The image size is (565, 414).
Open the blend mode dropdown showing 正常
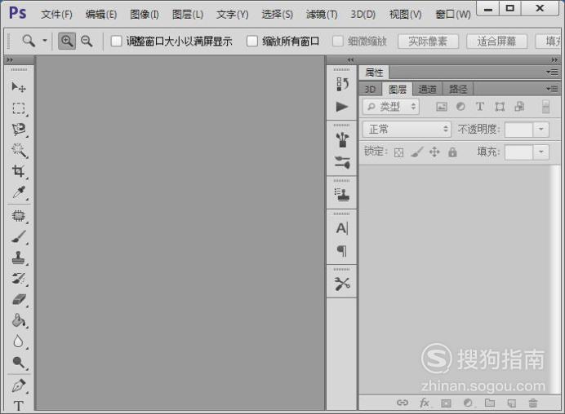(407, 129)
